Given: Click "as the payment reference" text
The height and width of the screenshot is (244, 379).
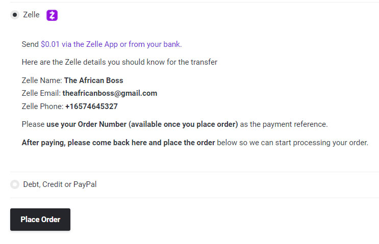Looking at the screenshot, I should coord(284,124).
